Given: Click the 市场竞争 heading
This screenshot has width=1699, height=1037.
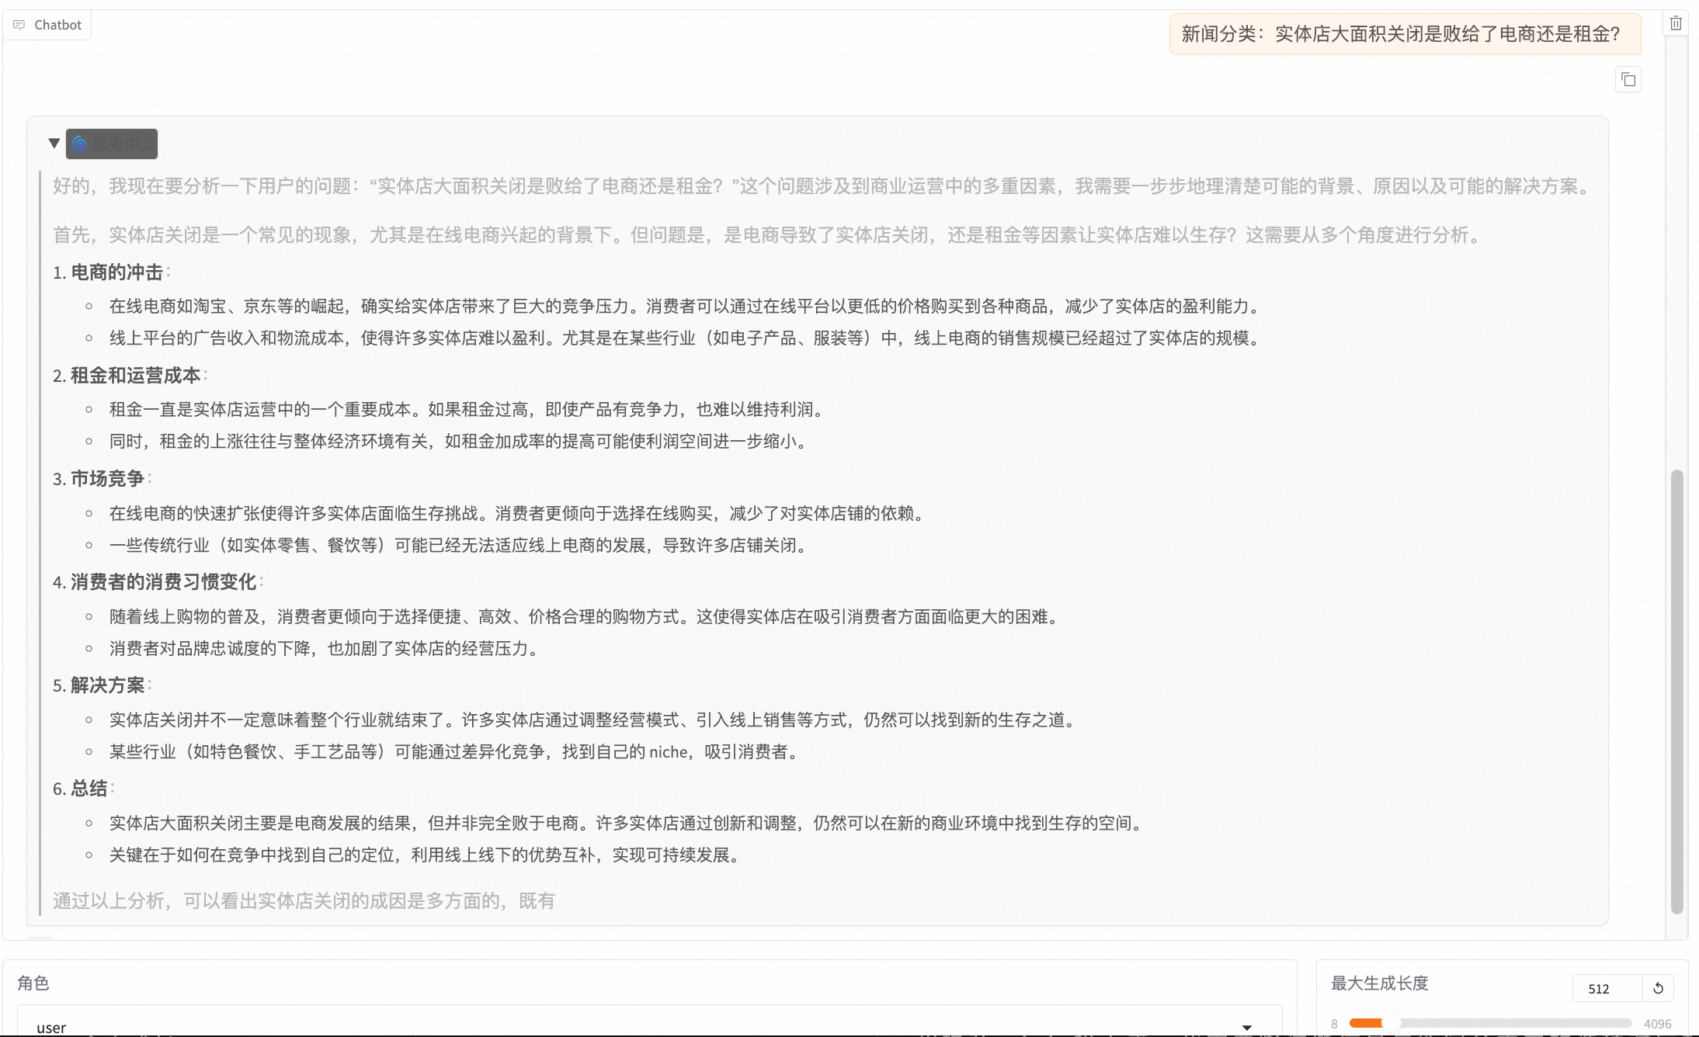Looking at the screenshot, I should 107,479.
